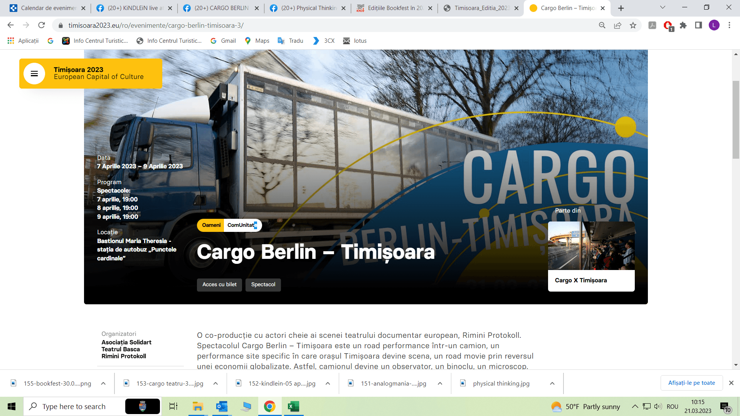
Task: Click the Type here to search box
Action: click(x=92, y=406)
